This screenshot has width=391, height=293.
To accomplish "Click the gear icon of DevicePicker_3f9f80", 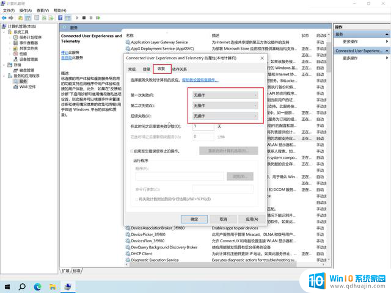I will (128, 234).
